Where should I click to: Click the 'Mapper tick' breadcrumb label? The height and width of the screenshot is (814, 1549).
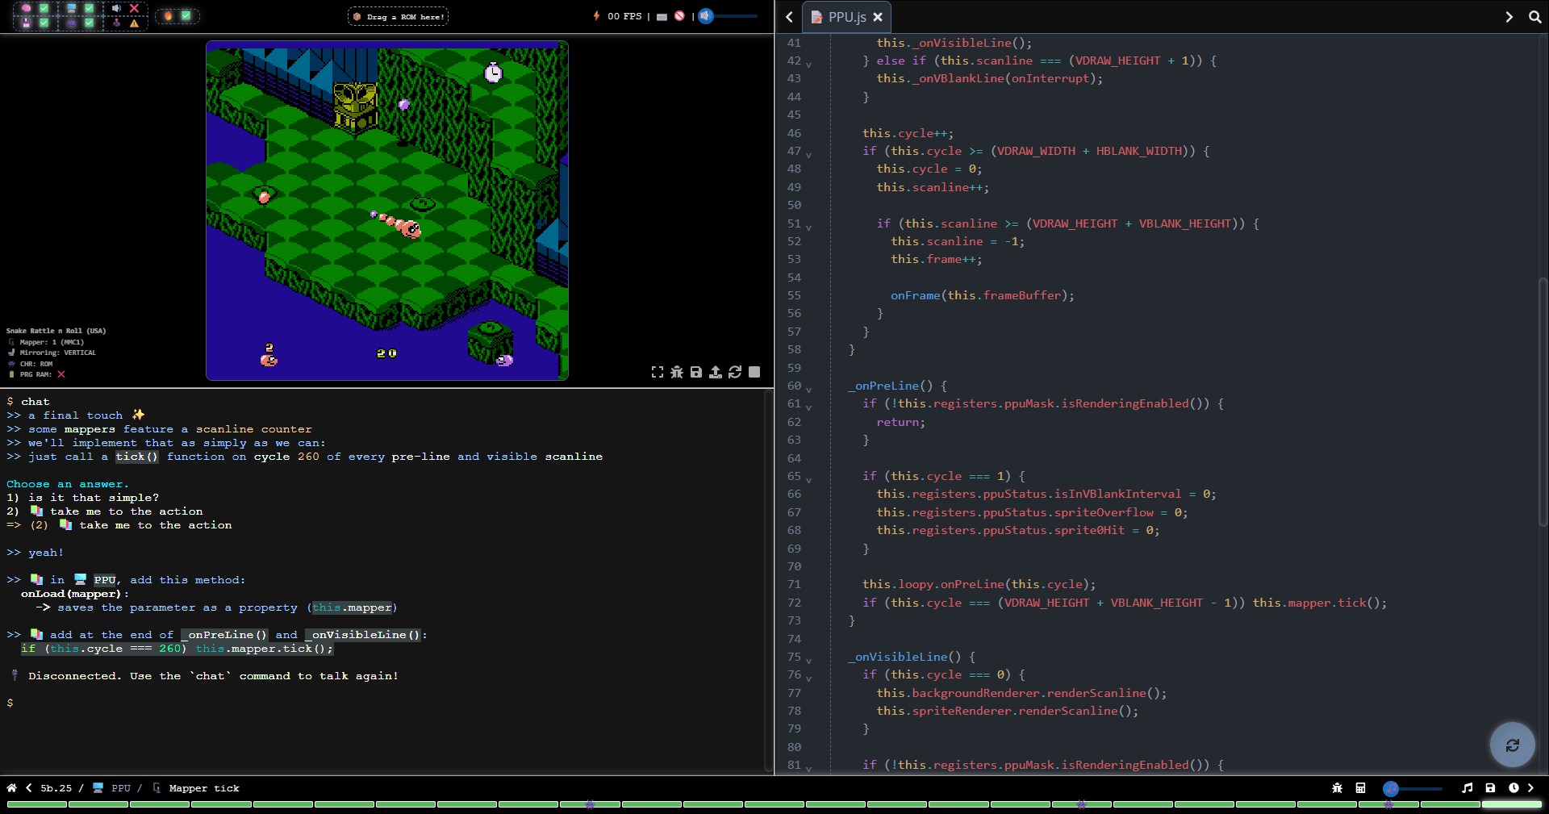204,788
